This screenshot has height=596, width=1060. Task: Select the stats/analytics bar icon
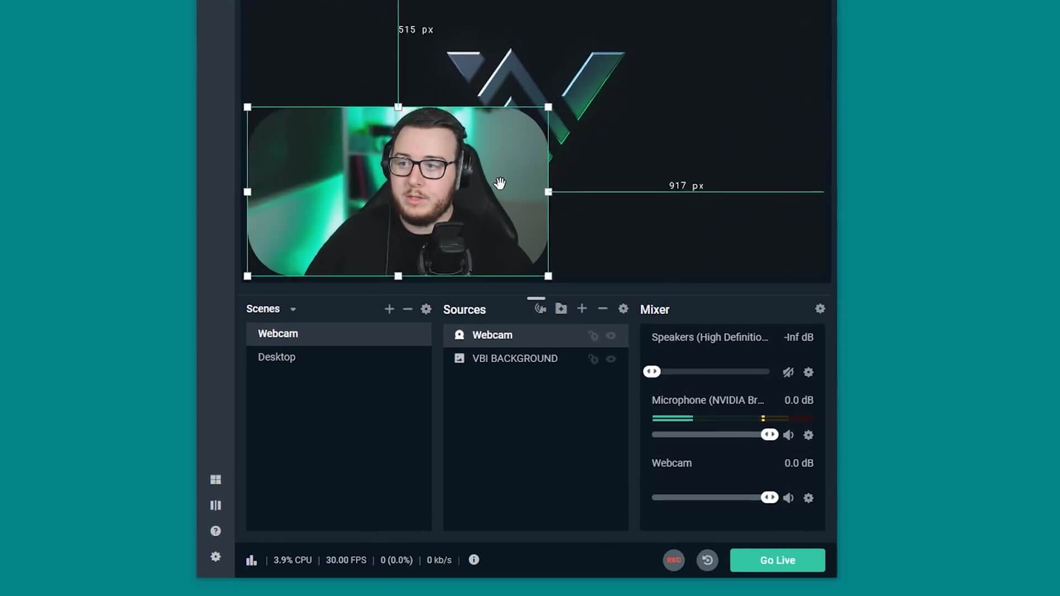point(251,560)
